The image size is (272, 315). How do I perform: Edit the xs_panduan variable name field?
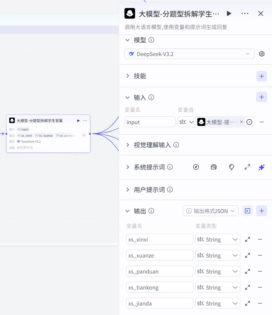click(160, 271)
